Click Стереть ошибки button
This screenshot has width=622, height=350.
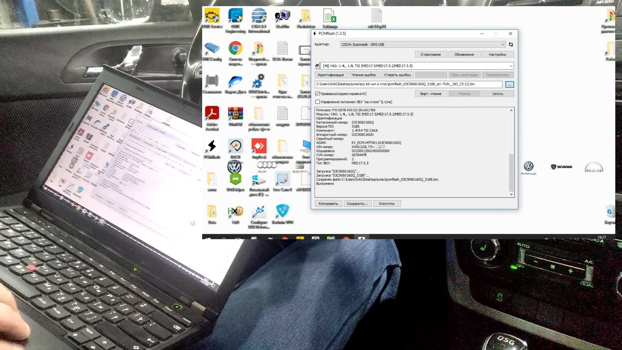tap(397, 75)
